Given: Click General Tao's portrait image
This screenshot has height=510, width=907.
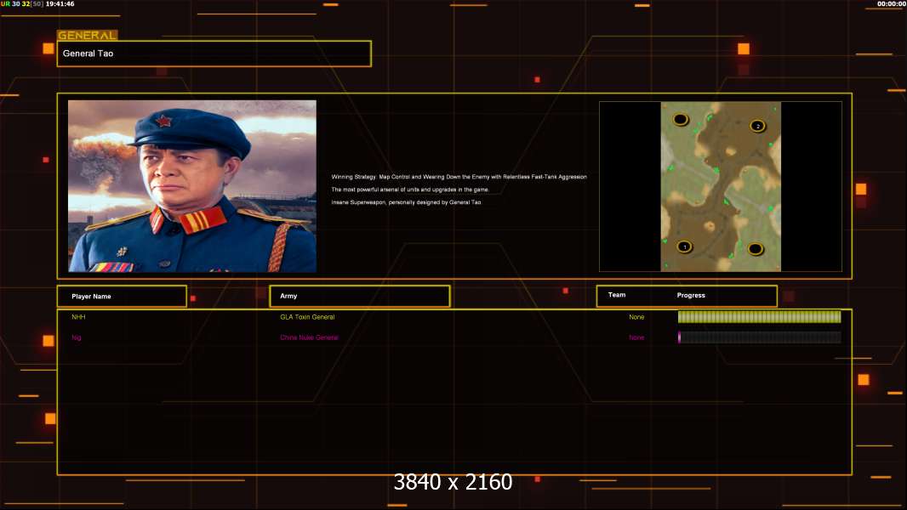Looking at the screenshot, I should tap(192, 186).
